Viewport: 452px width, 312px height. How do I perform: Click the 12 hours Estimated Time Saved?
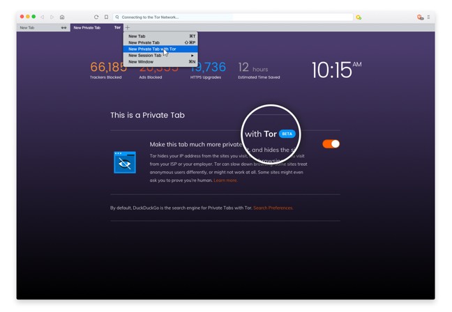(259, 70)
